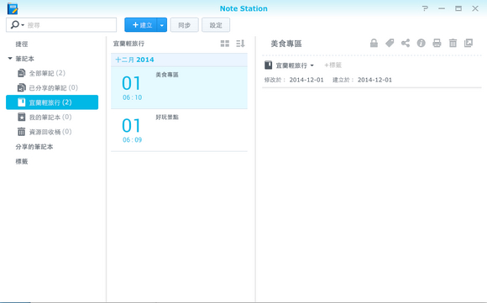
Task: Click the 全部筆記 notes icon
Action: point(21,73)
